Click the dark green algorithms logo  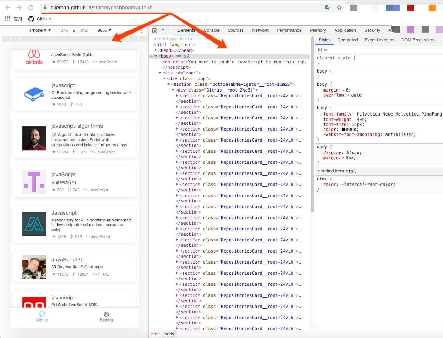pyautogui.click(x=34, y=224)
